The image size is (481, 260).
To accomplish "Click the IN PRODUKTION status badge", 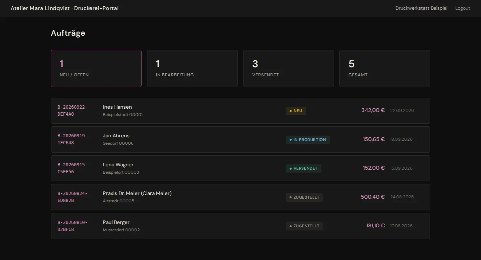I will coord(308,140).
